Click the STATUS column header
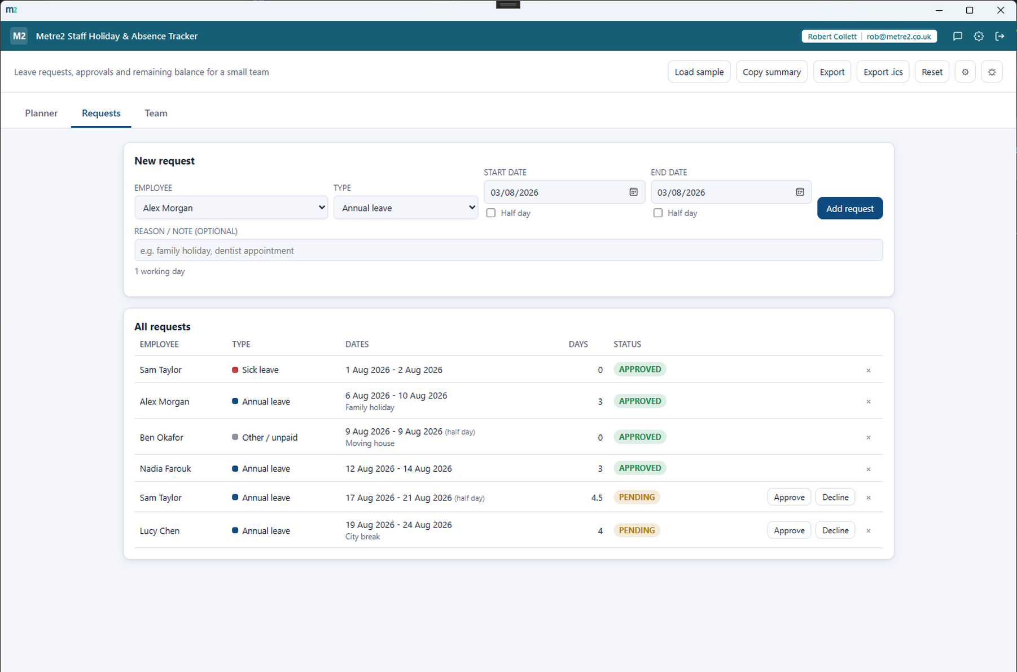The image size is (1017, 672). 627,344
